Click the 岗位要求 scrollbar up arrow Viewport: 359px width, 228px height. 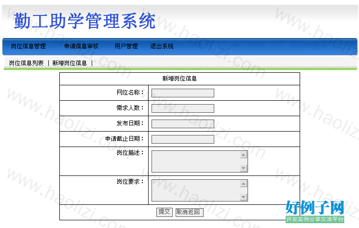tap(243, 184)
